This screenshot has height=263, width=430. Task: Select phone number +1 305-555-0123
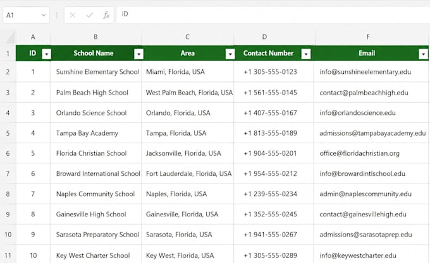pos(271,72)
